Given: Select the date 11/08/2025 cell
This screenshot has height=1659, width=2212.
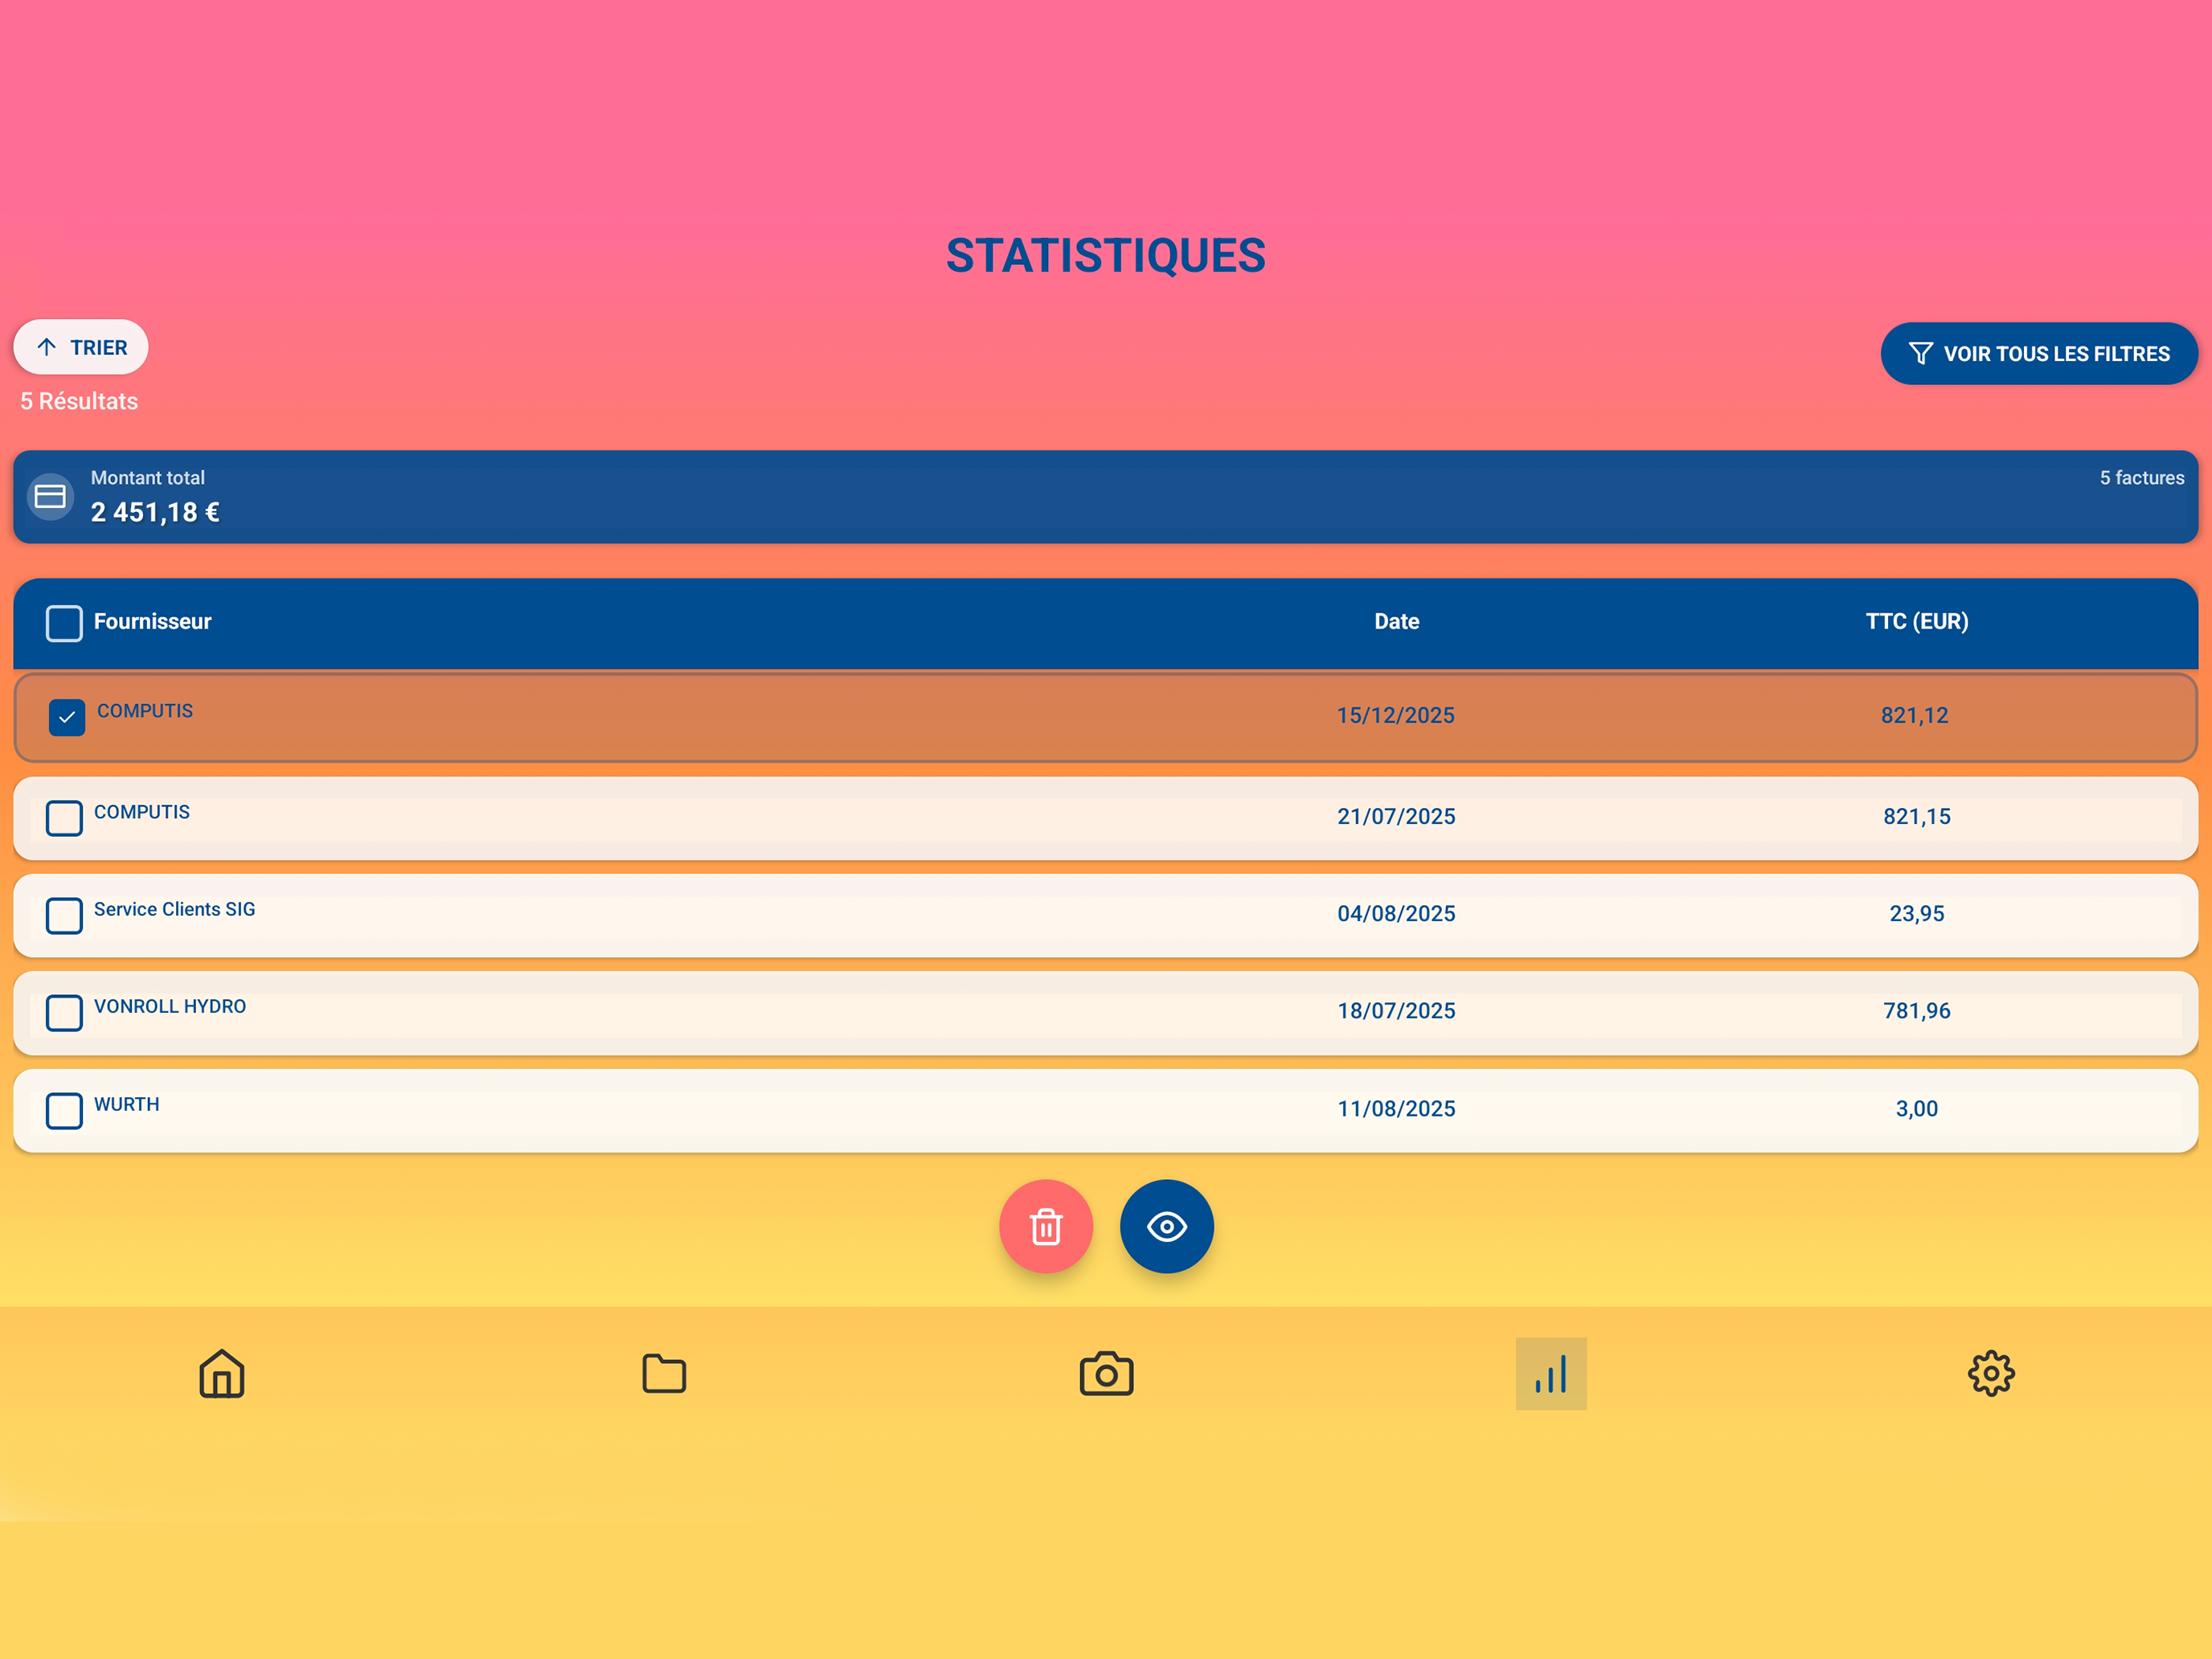Looking at the screenshot, I should (x=1397, y=1108).
